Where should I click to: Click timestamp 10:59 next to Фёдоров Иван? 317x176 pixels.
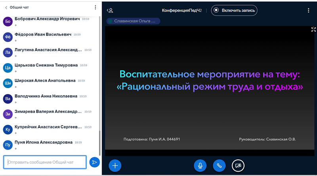(77, 35)
